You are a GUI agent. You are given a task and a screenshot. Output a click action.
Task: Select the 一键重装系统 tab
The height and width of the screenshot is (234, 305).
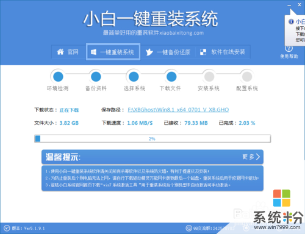pos(113,52)
